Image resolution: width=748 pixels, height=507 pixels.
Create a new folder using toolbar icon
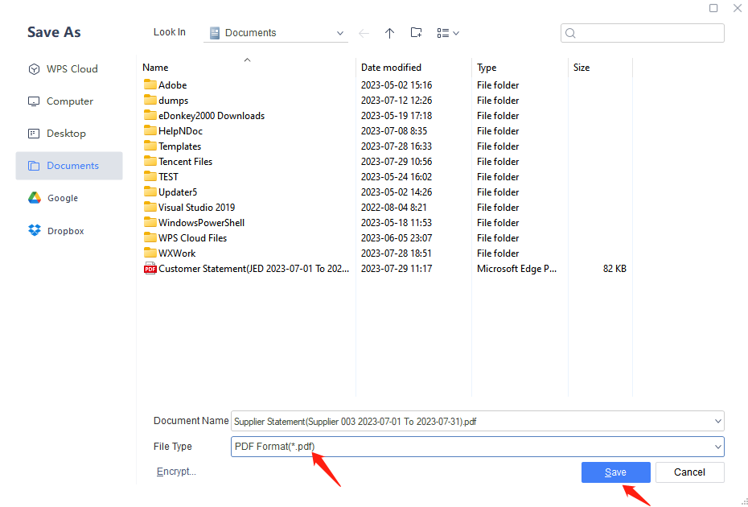[x=416, y=33]
